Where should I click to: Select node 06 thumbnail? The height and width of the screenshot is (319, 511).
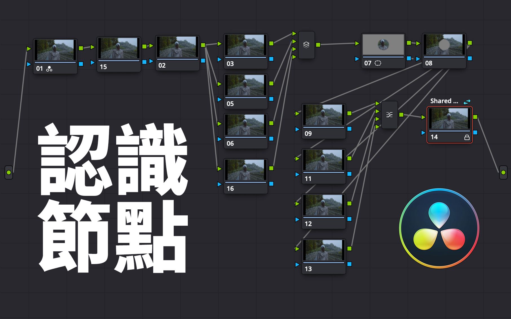[x=246, y=125]
